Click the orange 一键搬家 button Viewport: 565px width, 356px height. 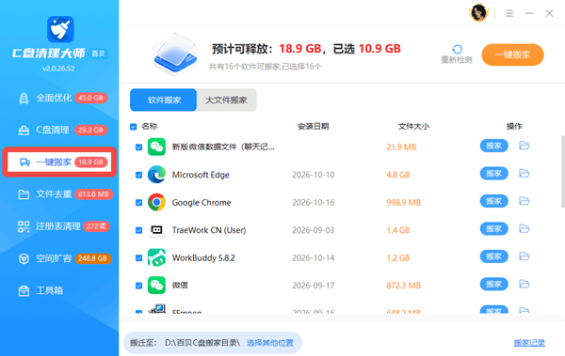point(512,54)
